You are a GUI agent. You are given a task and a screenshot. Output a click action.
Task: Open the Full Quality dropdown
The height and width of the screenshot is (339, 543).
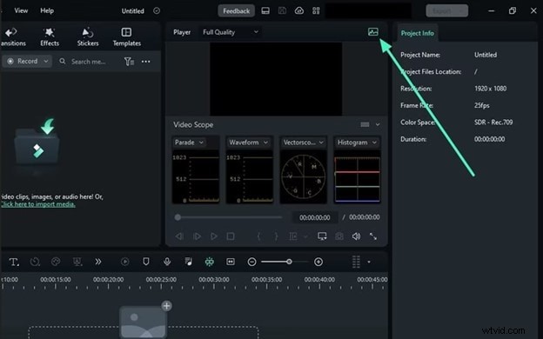click(x=231, y=32)
